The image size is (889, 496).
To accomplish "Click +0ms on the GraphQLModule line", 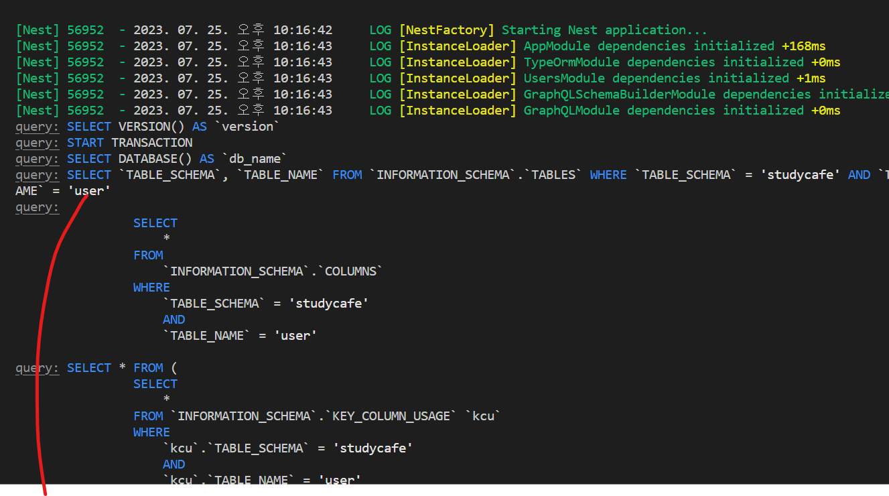I will tap(826, 111).
